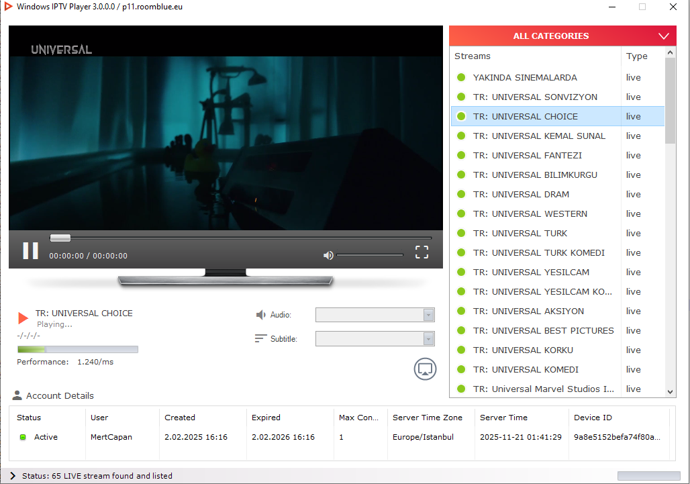Viewport: 690px width, 484px height.
Task: Click green dot of YAKINDA SINEMALARDA
Action: (461, 77)
